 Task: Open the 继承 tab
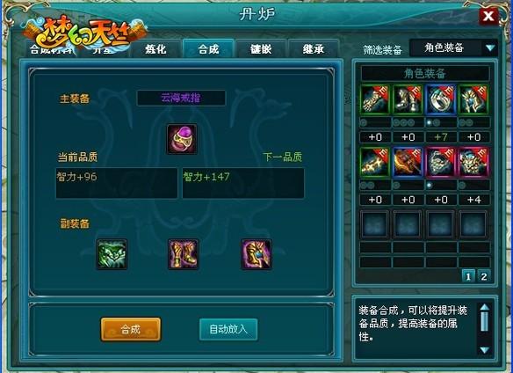pyautogui.click(x=314, y=49)
